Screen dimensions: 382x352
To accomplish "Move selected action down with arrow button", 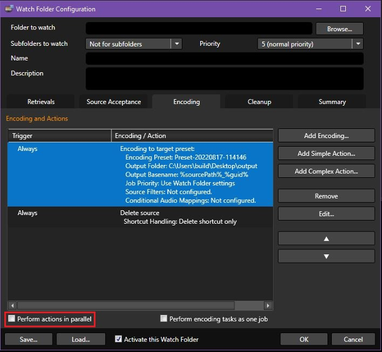I will tap(326, 256).
